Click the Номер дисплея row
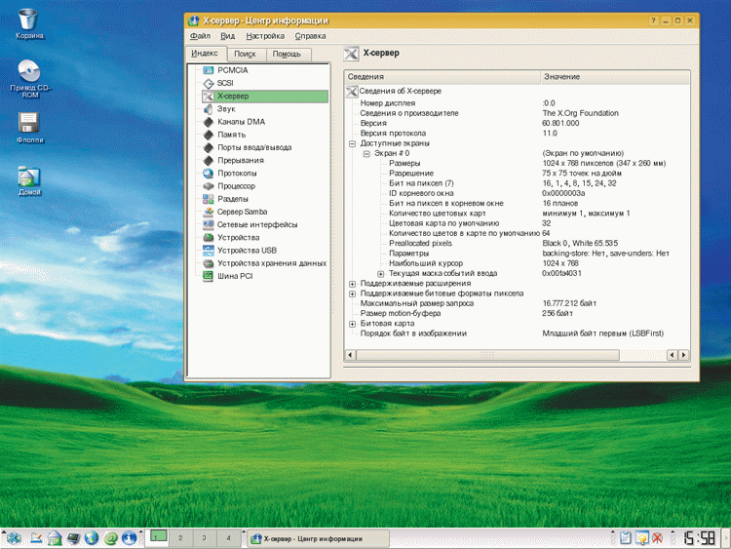This screenshot has height=549, width=731. coord(518,103)
